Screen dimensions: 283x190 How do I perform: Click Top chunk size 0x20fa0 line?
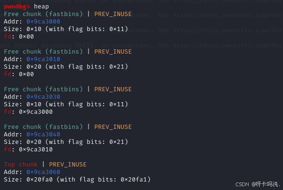77,180
